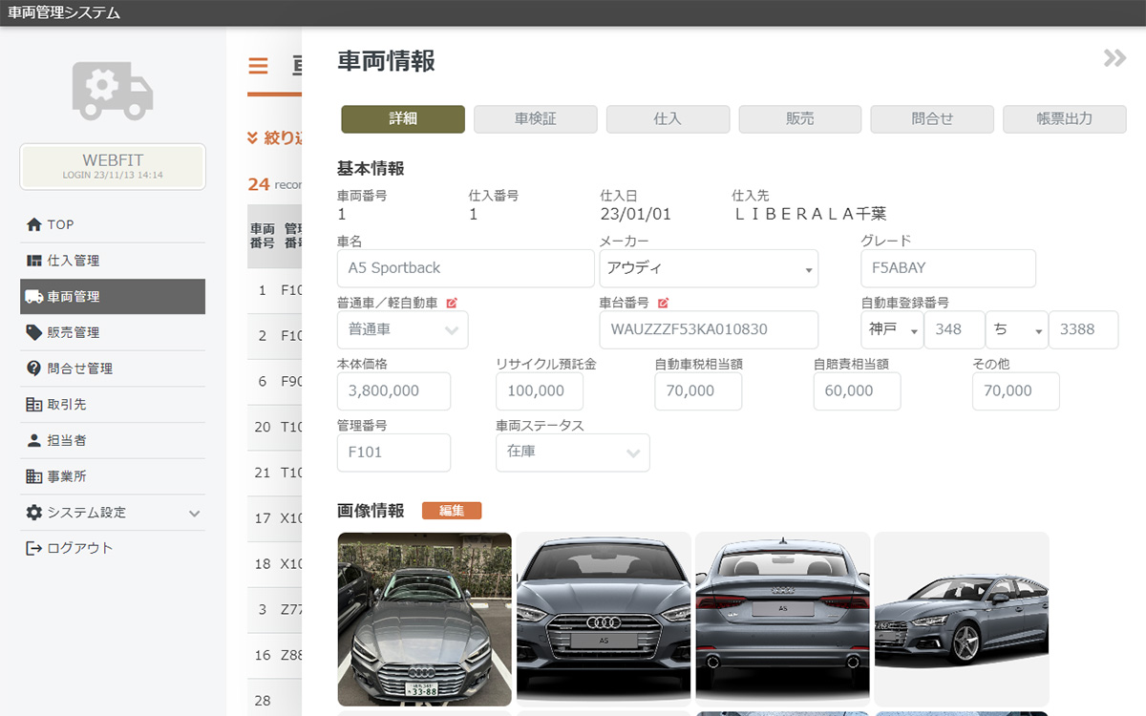Click the truck gear logo icon
This screenshot has height=716, width=1146.
(113, 91)
